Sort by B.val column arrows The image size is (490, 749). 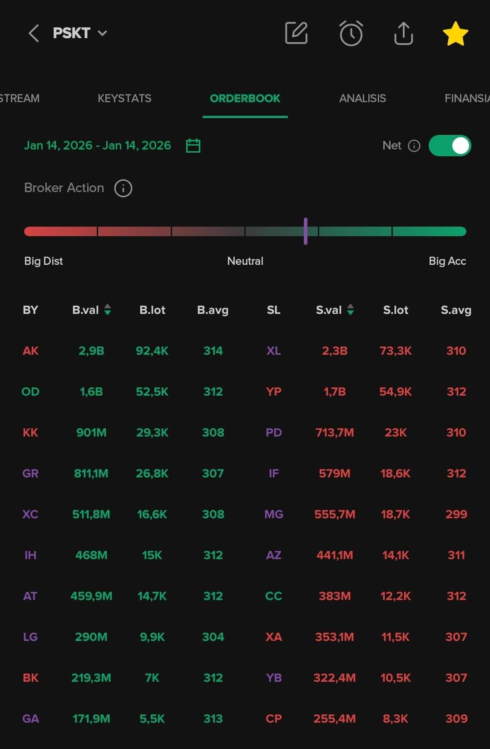[x=108, y=310]
